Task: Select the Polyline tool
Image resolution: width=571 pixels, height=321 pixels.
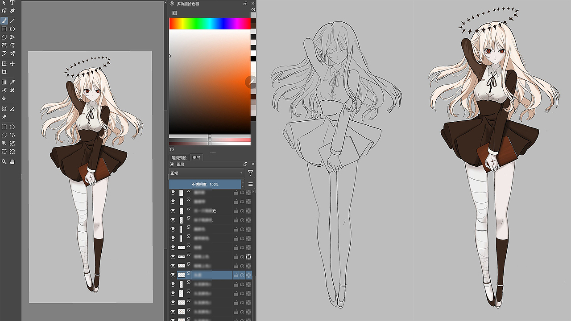Action: (12, 37)
